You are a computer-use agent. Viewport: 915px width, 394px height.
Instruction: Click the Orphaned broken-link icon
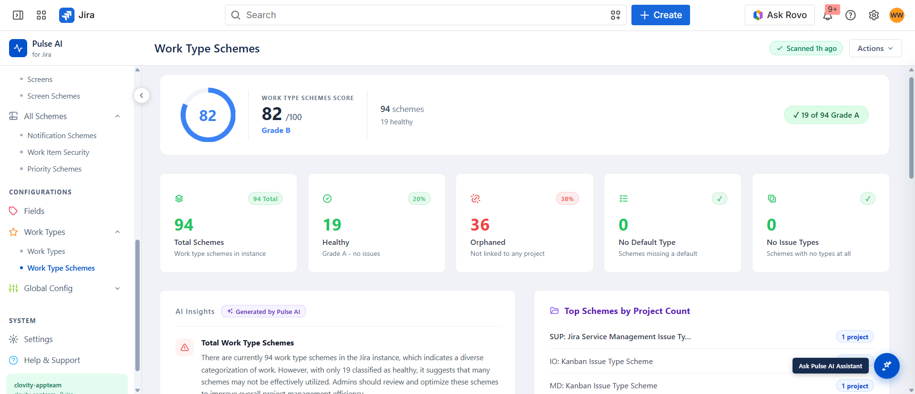[476, 199]
